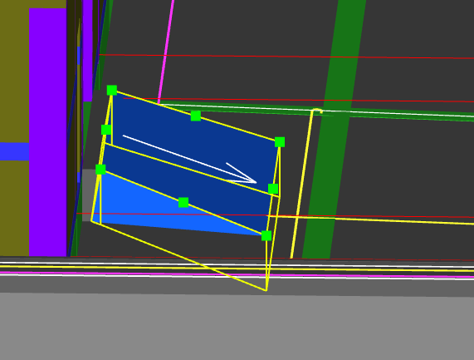The height and width of the screenshot is (360, 474).
Task: Select the green midpoint handle on panel's left edge
Action: (x=106, y=130)
